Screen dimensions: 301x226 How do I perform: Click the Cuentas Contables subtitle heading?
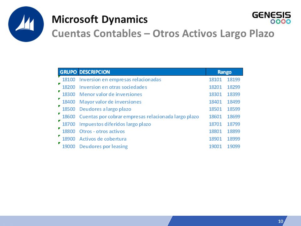[163, 34]
